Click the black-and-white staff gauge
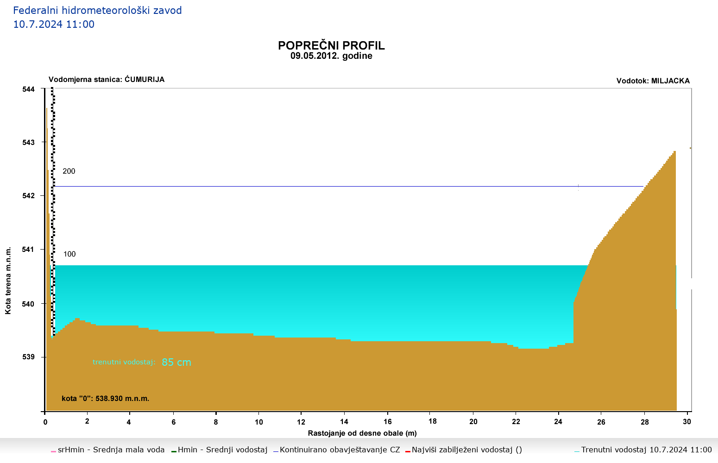This screenshot has width=718, height=463. tap(53, 185)
